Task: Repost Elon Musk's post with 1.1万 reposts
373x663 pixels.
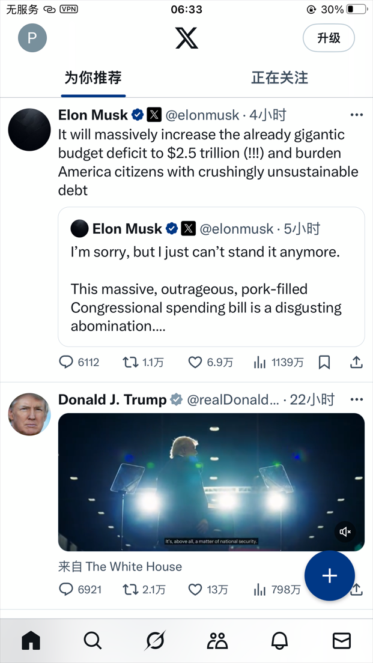Action: [130, 362]
